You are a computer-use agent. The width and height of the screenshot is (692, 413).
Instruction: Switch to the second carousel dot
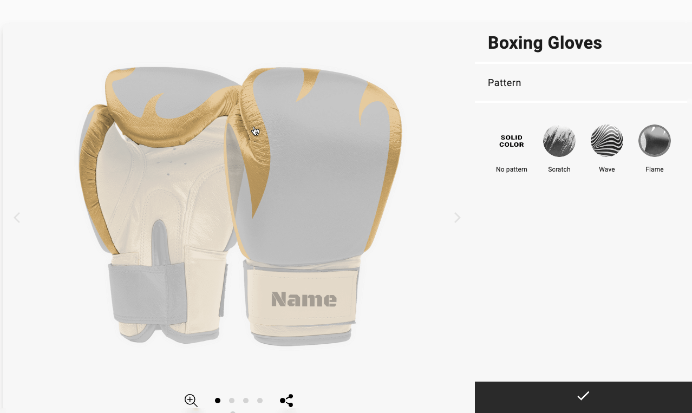pyautogui.click(x=232, y=401)
